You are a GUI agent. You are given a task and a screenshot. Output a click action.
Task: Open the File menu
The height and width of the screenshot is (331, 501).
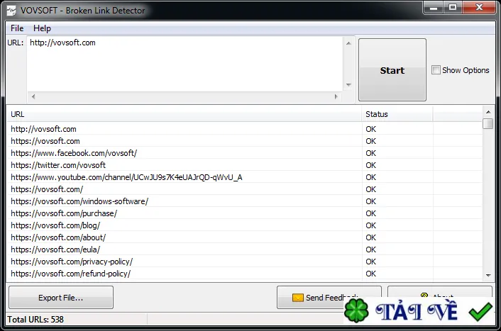point(17,28)
